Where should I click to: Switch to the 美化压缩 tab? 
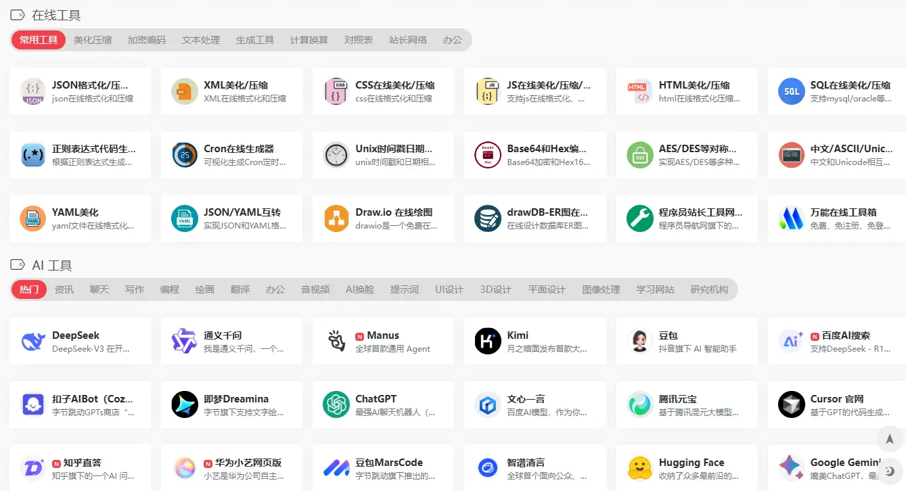tap(93, 40)
